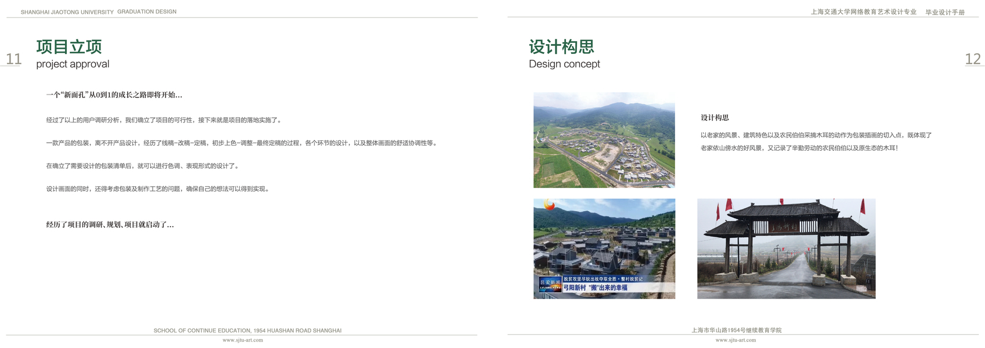Click page number 11
This screenshot has width=985, height=348.
coord(13,59)
